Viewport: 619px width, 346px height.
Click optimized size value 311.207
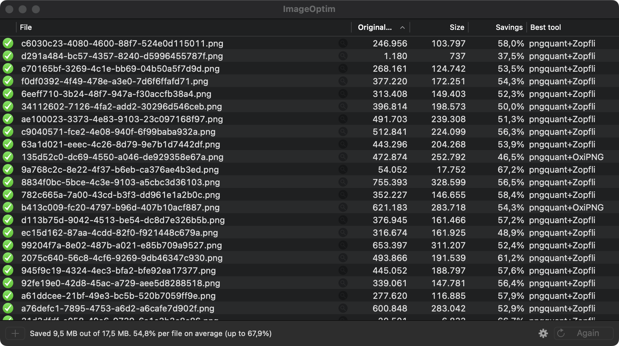pos(449,245)
